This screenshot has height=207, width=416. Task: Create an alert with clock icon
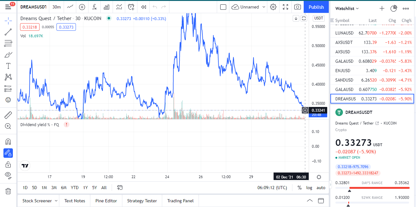pyautogui.click(x=131, y=7)
